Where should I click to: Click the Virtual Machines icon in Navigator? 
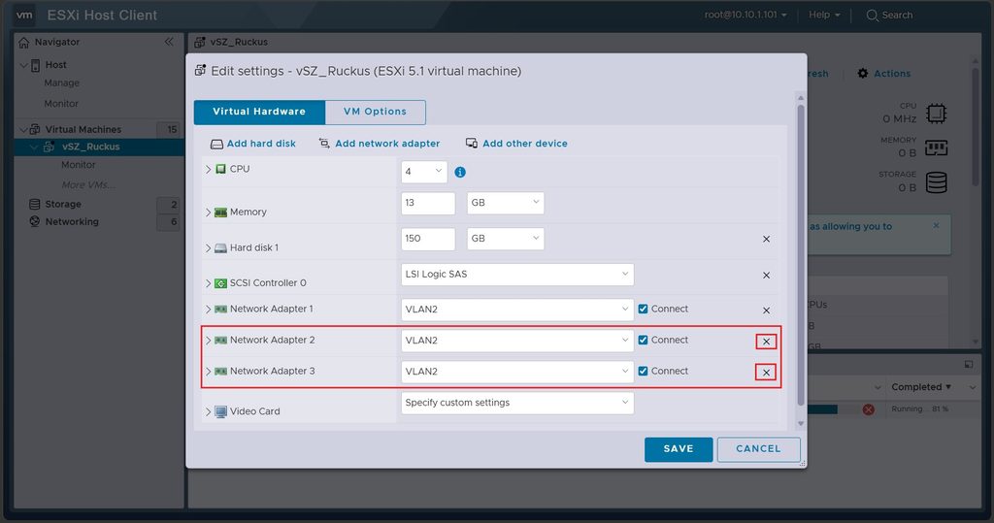coord(35,129)
